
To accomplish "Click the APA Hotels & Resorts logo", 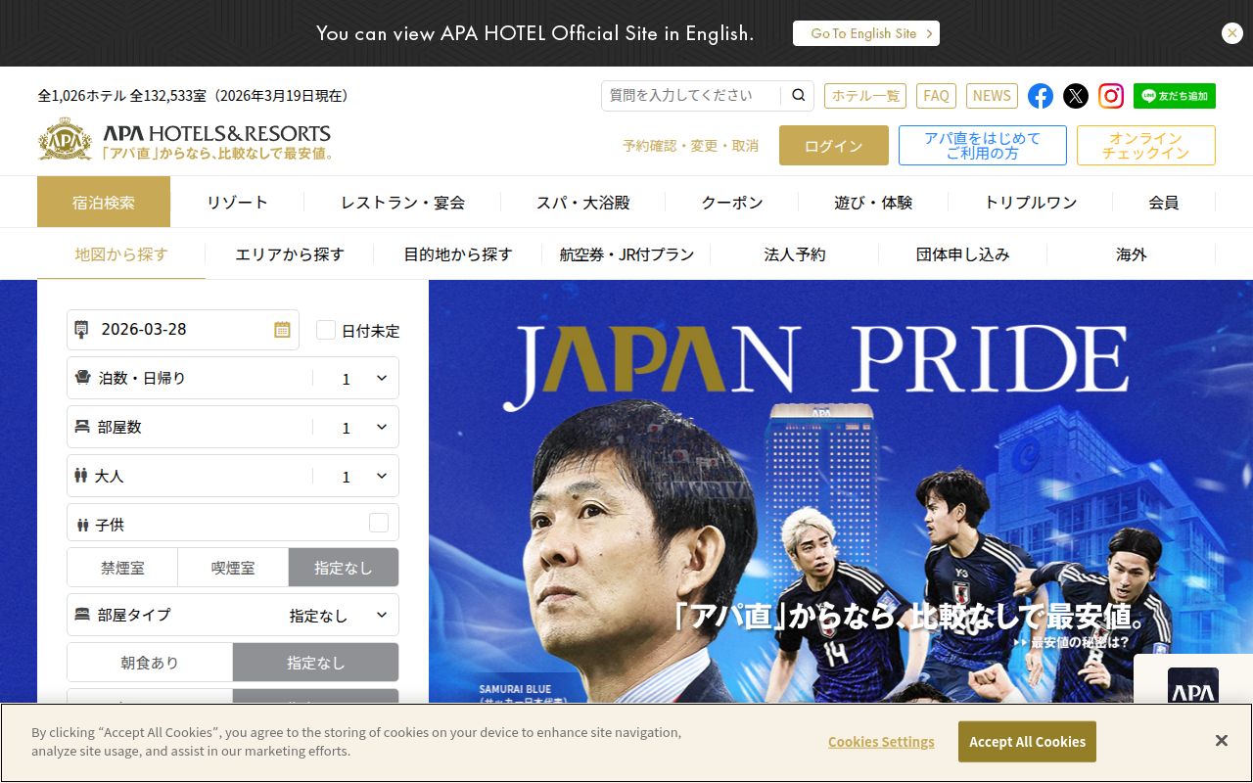I will pyautogui.click(x=185, y=140).
